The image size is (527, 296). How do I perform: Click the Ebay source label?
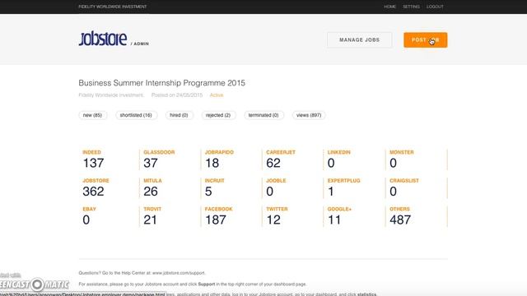(x=89, y=209)
